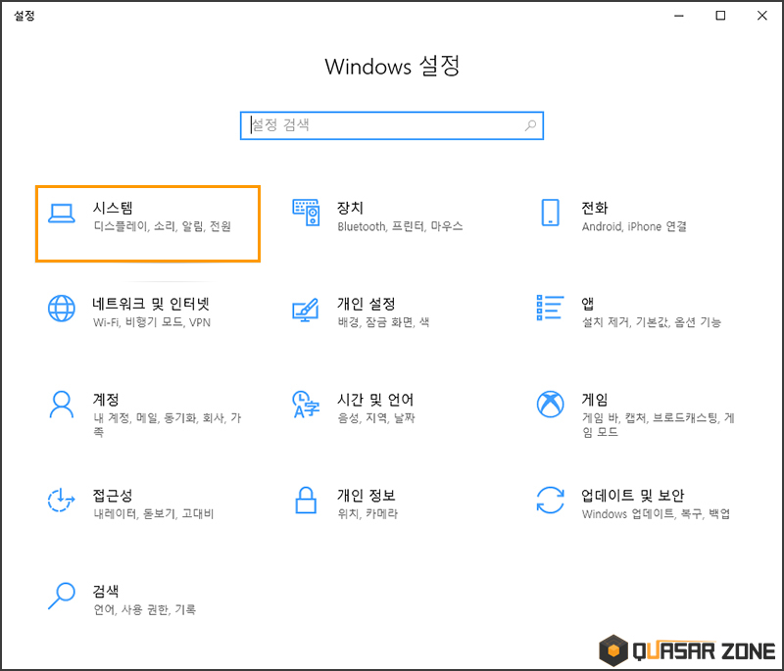Click the 게임 바, 캡처, 브로드캐스팅 description
This screenshot has width=784, height=671.
pos(658,425)
